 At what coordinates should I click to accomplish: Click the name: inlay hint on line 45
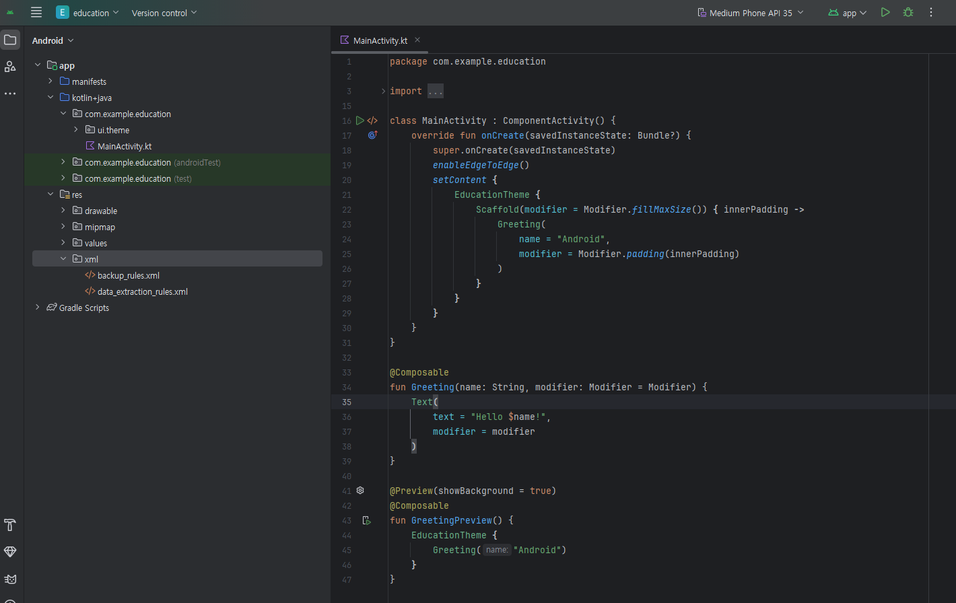[x=497, y=550]
